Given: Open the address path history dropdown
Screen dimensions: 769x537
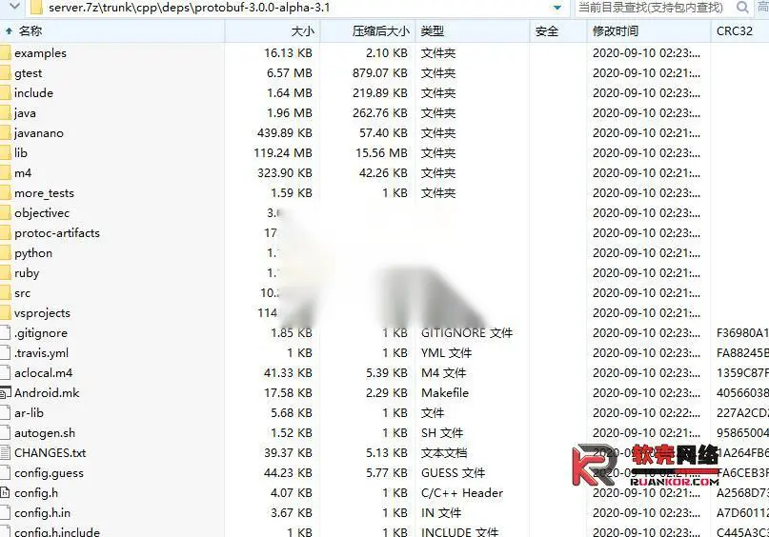Looking at the screenshot, I should pyautogui.click(x=557, y=8).
